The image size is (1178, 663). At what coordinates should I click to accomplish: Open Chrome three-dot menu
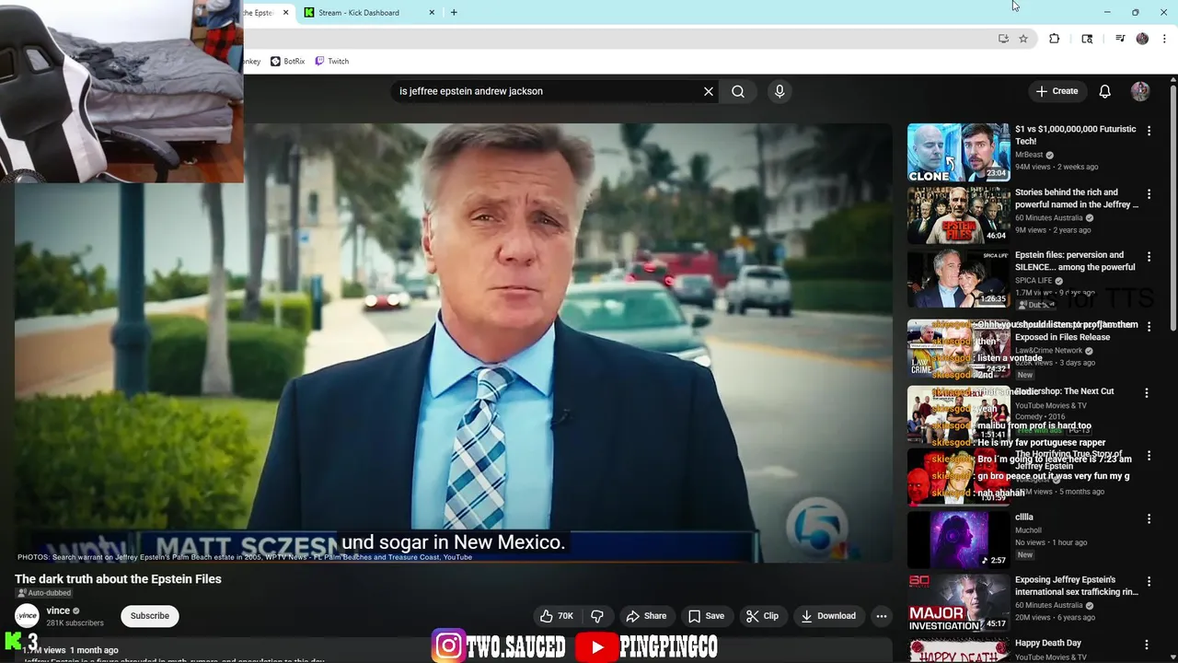coord(1165,39)
